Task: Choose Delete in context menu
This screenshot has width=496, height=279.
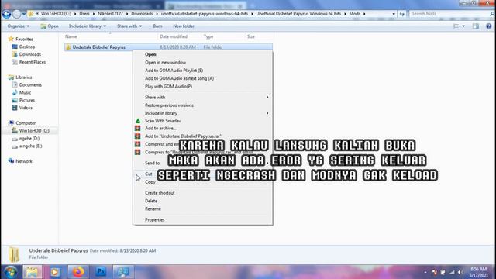Action: point(203,201)
